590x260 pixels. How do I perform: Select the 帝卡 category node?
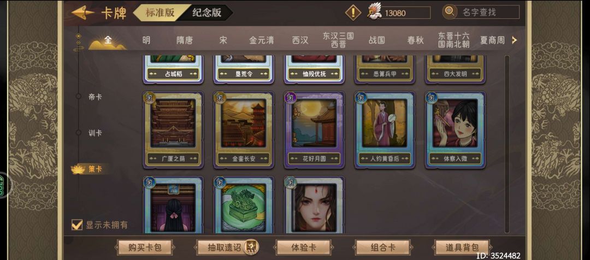(79, 97)
